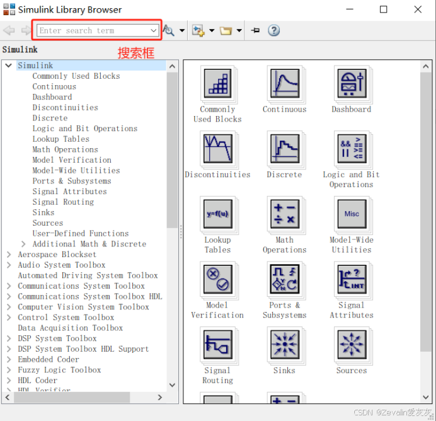The height and width of the screenshot is (421, 436).
Task: Open the Model-Wide Utilities Misc icon
Action: coord(352,214)
